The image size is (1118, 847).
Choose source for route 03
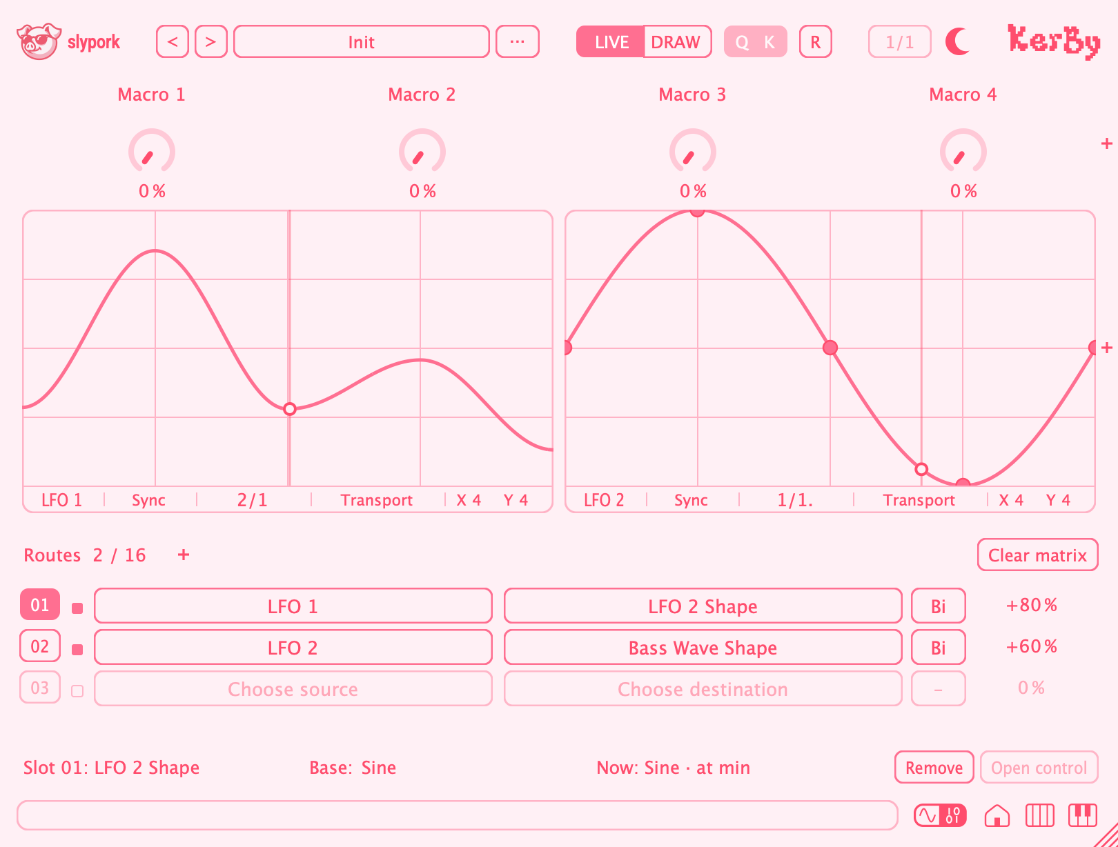click(x=293, y=688)
